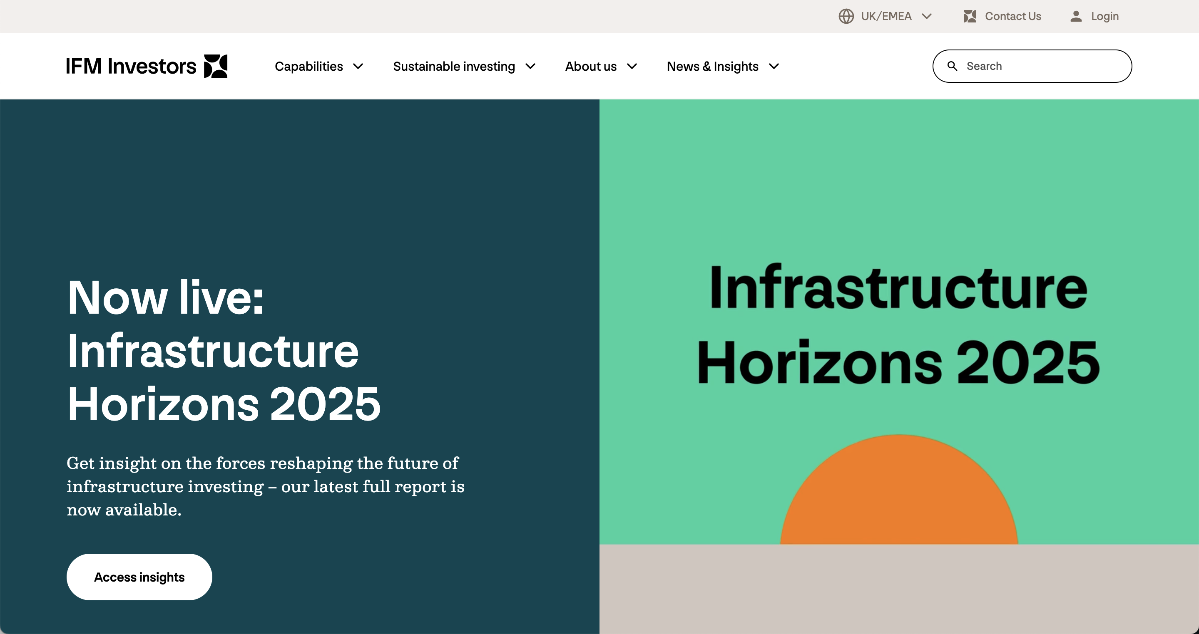Open the Contact Us link

1013,16
